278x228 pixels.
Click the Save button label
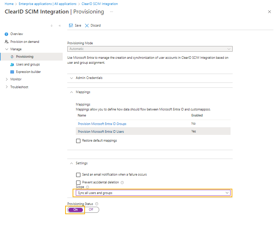[78, 25]
